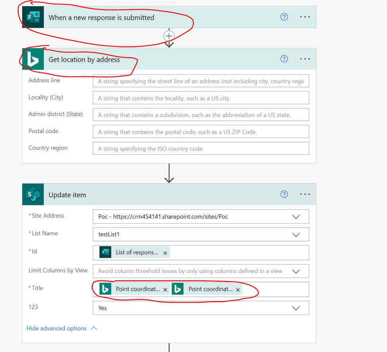This screenshot has width=387, height=352.
Task: Click the SharePoint icon on Update item
Action: point(33,194)
